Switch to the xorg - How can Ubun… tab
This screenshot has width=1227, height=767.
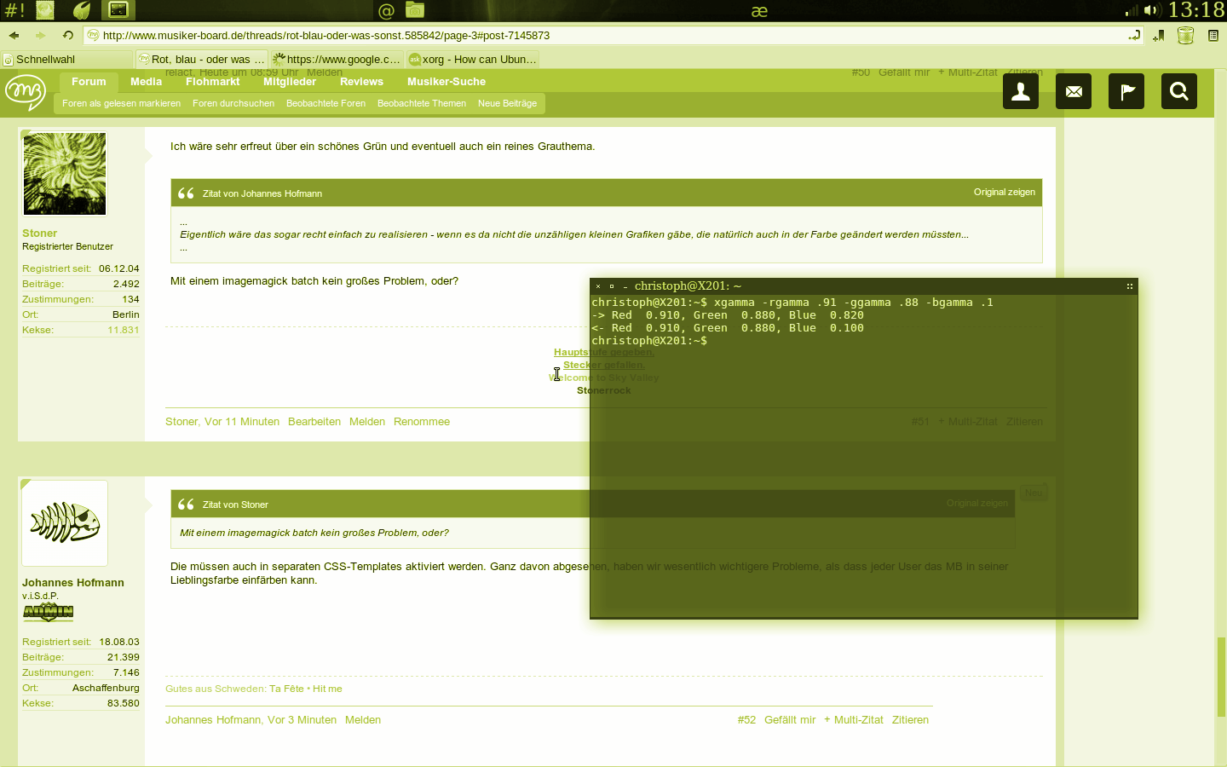pyautogui.click(x=472, y=59)
